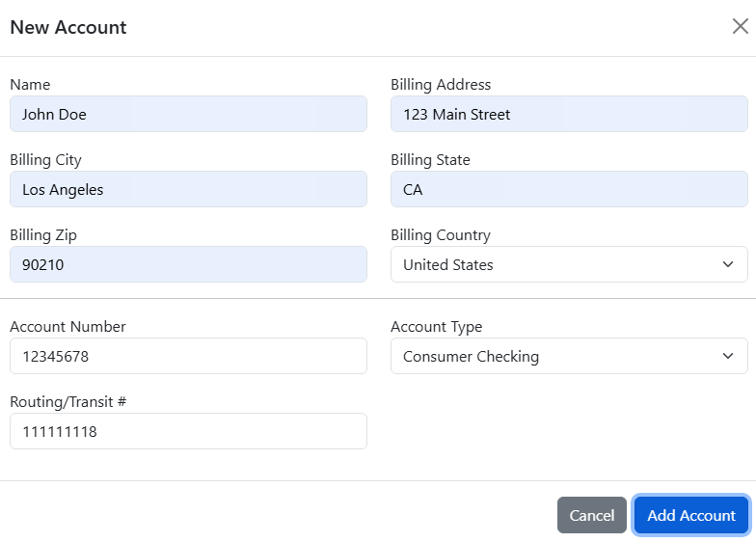
Task: Click the Billing City label text
Action: tap(45, 160)
